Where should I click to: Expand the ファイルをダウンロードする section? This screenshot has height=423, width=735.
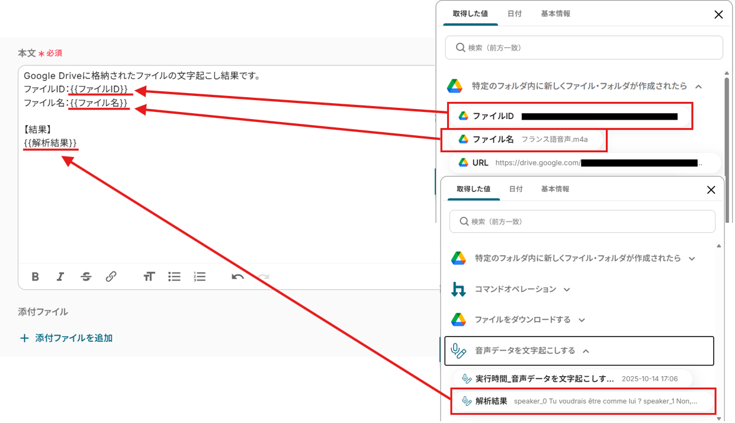tap(530, 320)
